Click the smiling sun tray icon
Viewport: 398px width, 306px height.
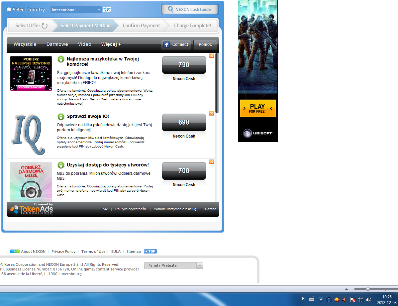tap(337, 300)
